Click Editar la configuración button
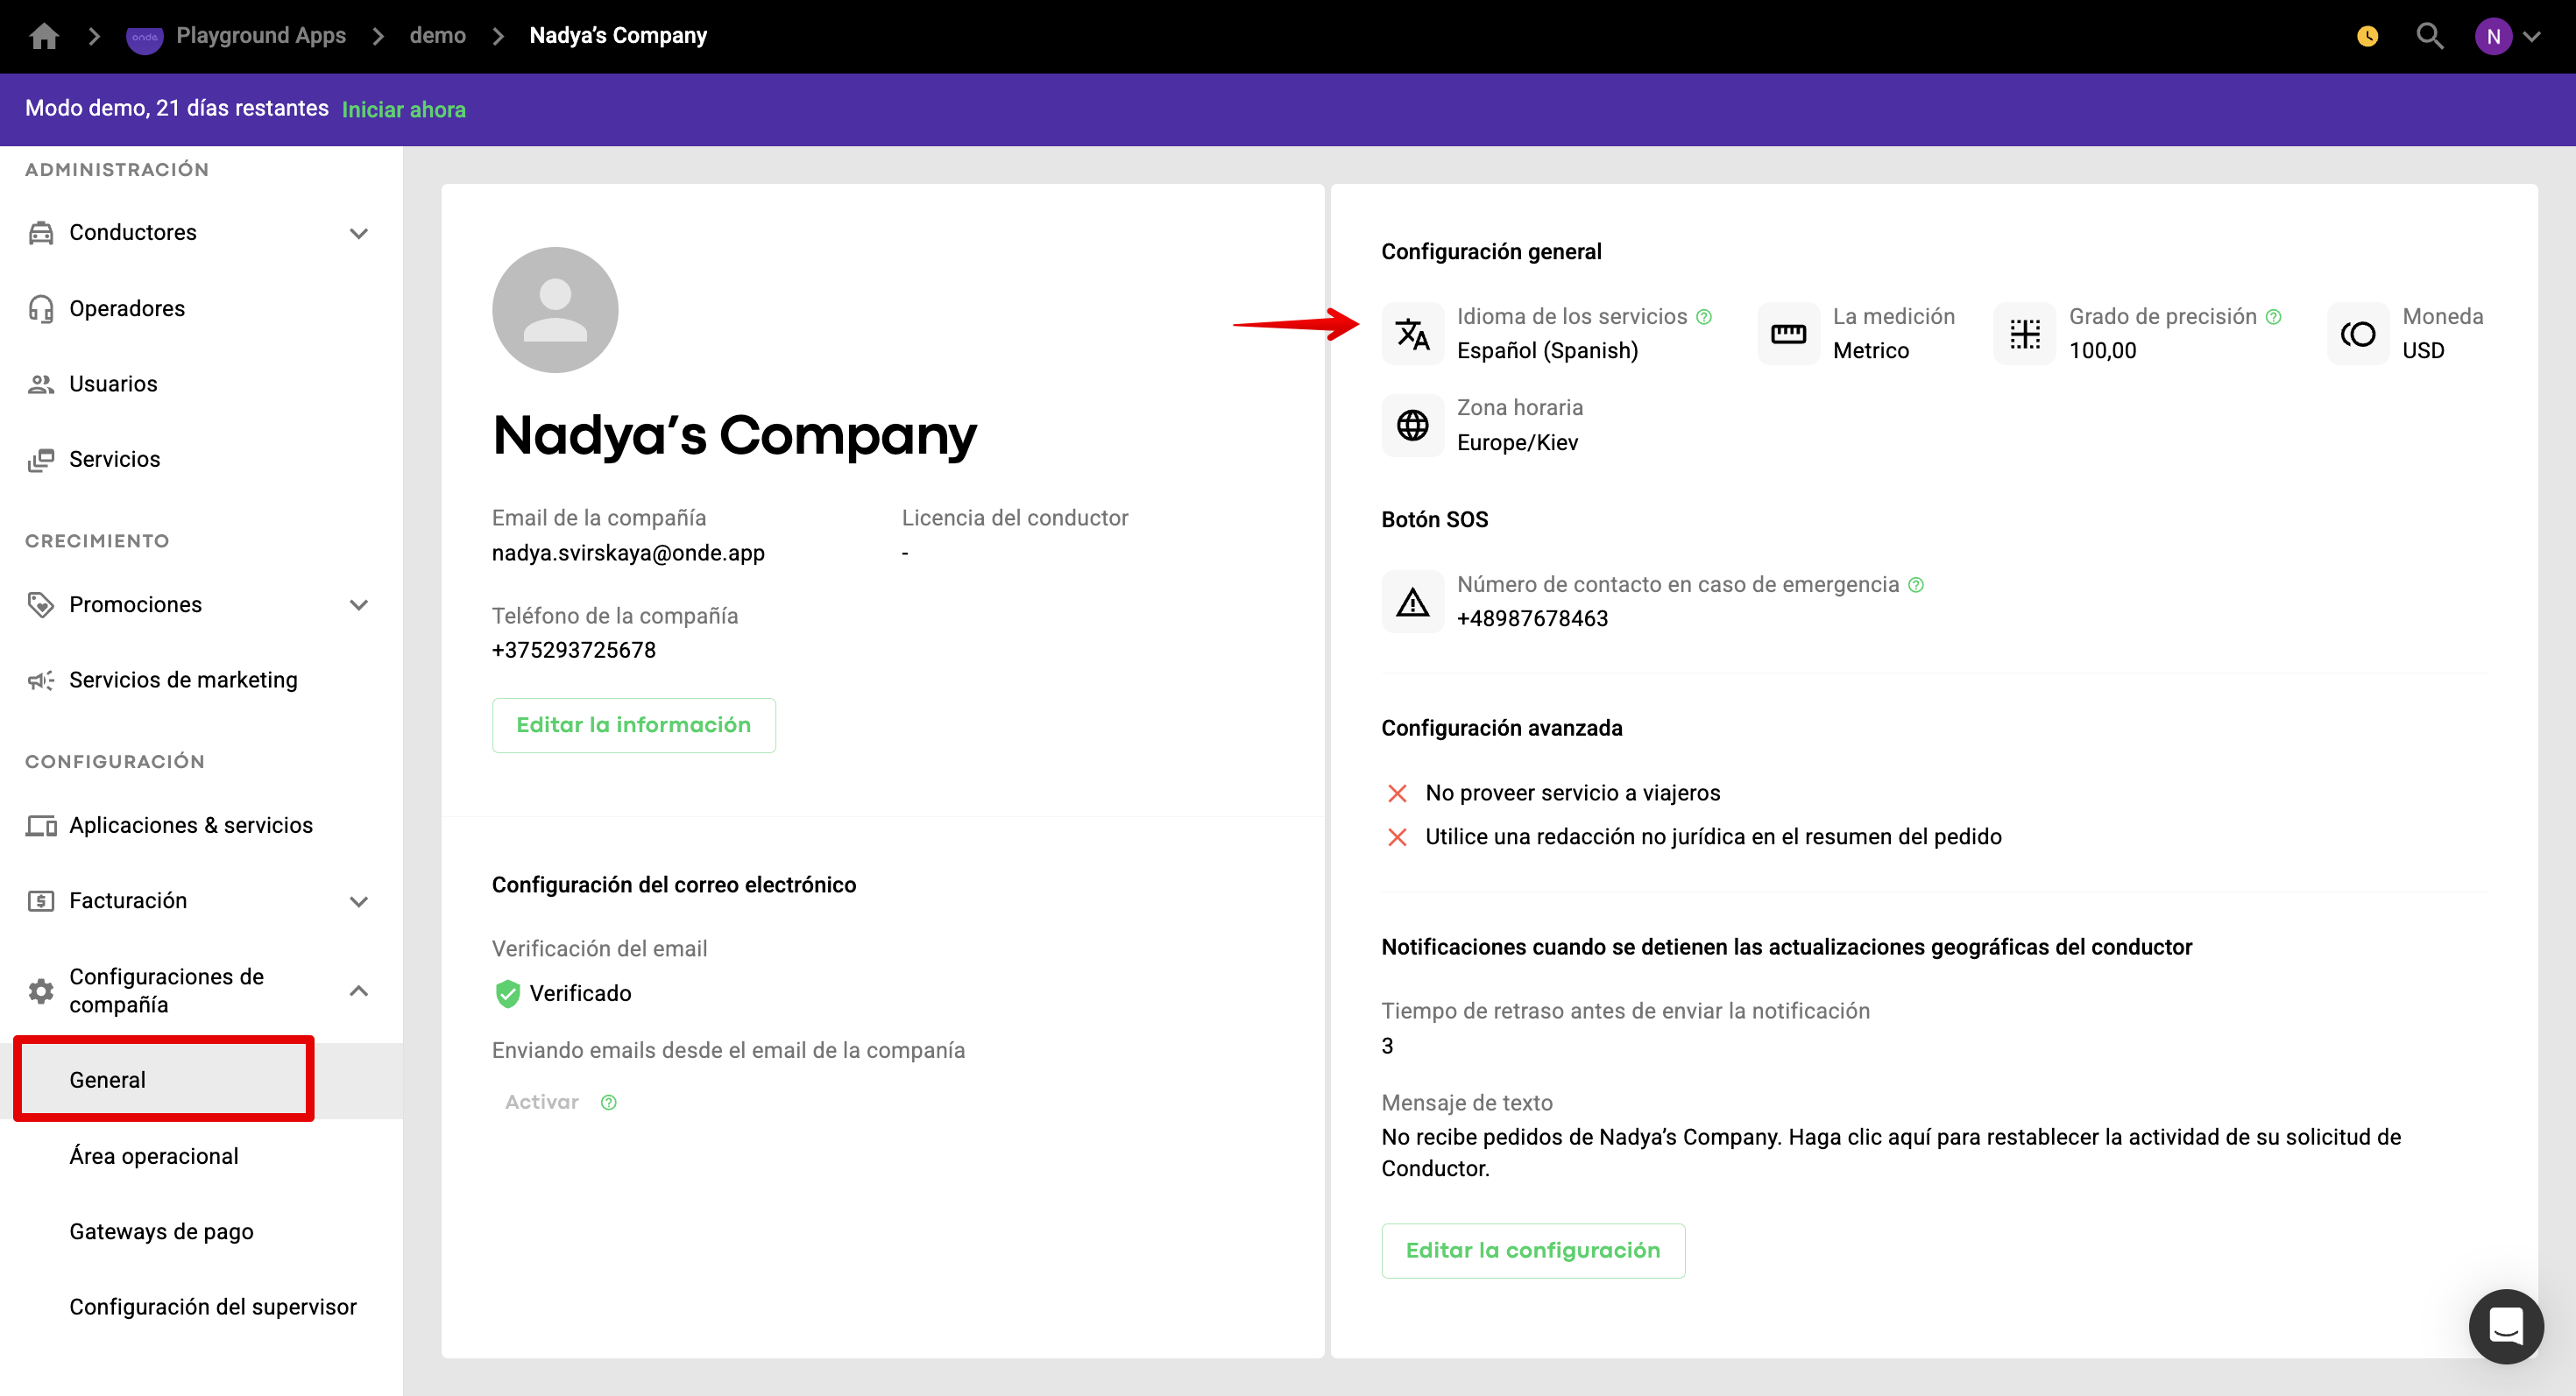Viewport: 2576px width, 1396px height. point(1532,1250)
